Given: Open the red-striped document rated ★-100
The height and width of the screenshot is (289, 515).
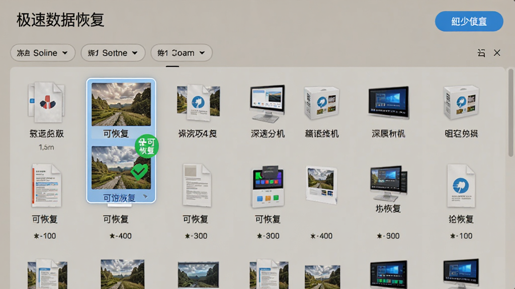Looking at the screenshot, I should tap(46, 186).
